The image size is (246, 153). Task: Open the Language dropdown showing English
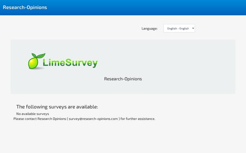coord(179,28)
